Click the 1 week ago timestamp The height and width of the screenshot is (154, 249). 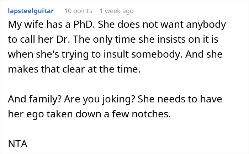tap(117, 11)
